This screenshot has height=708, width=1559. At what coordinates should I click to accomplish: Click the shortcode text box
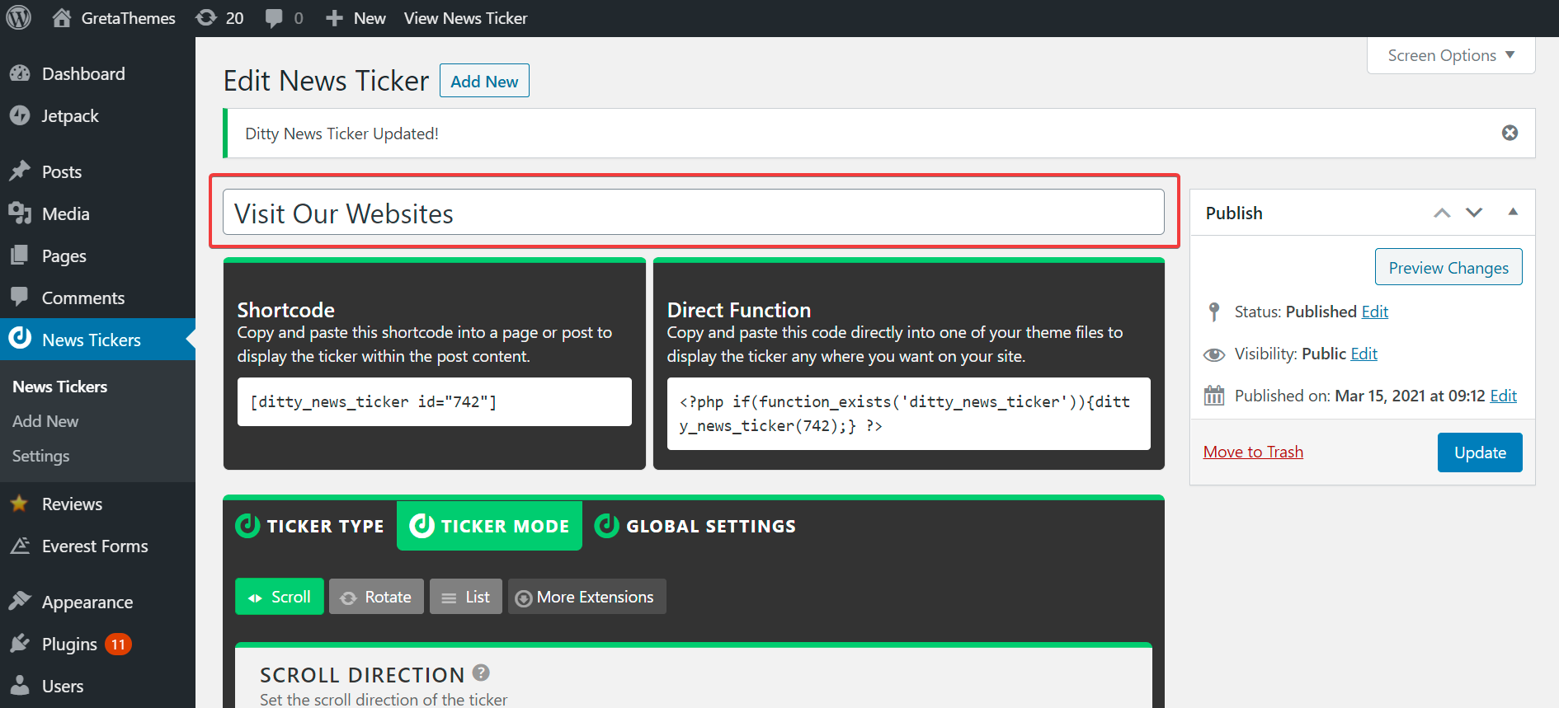[435, 401]
